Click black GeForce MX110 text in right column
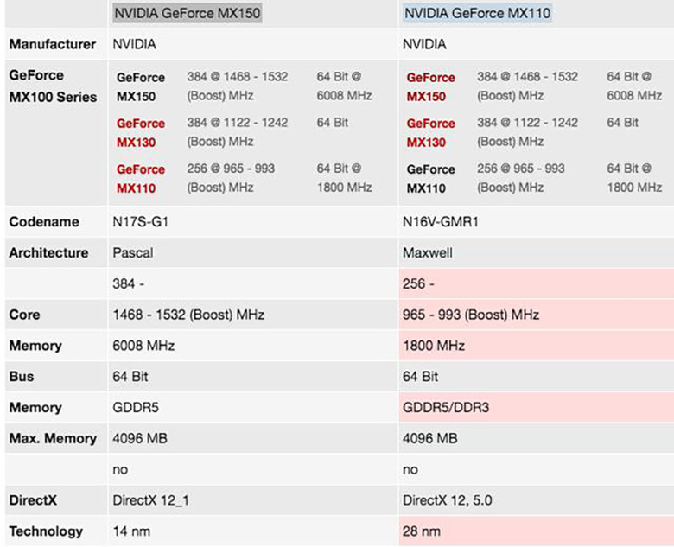 pyautogui.click(x=430, y=178)
